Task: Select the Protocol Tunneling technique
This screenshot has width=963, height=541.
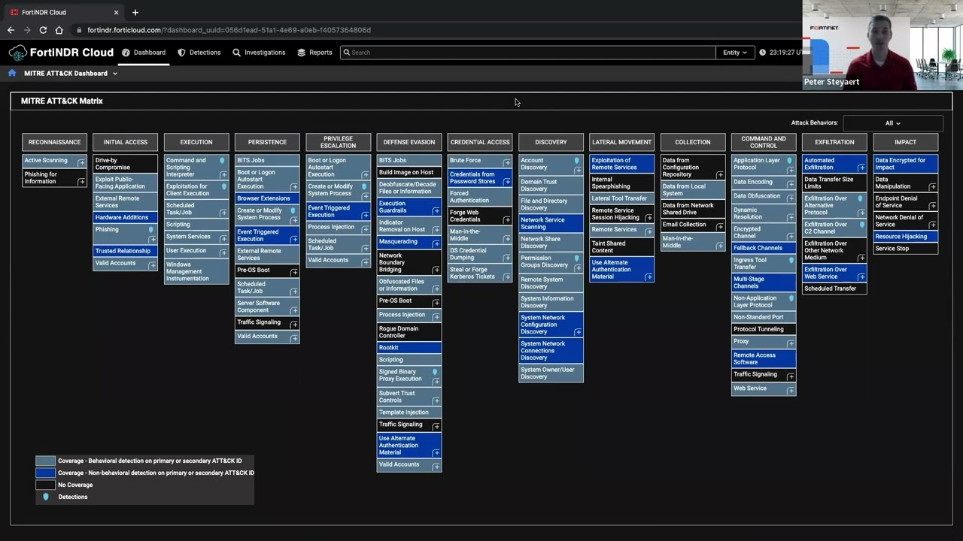Action: tap(764, 329)
